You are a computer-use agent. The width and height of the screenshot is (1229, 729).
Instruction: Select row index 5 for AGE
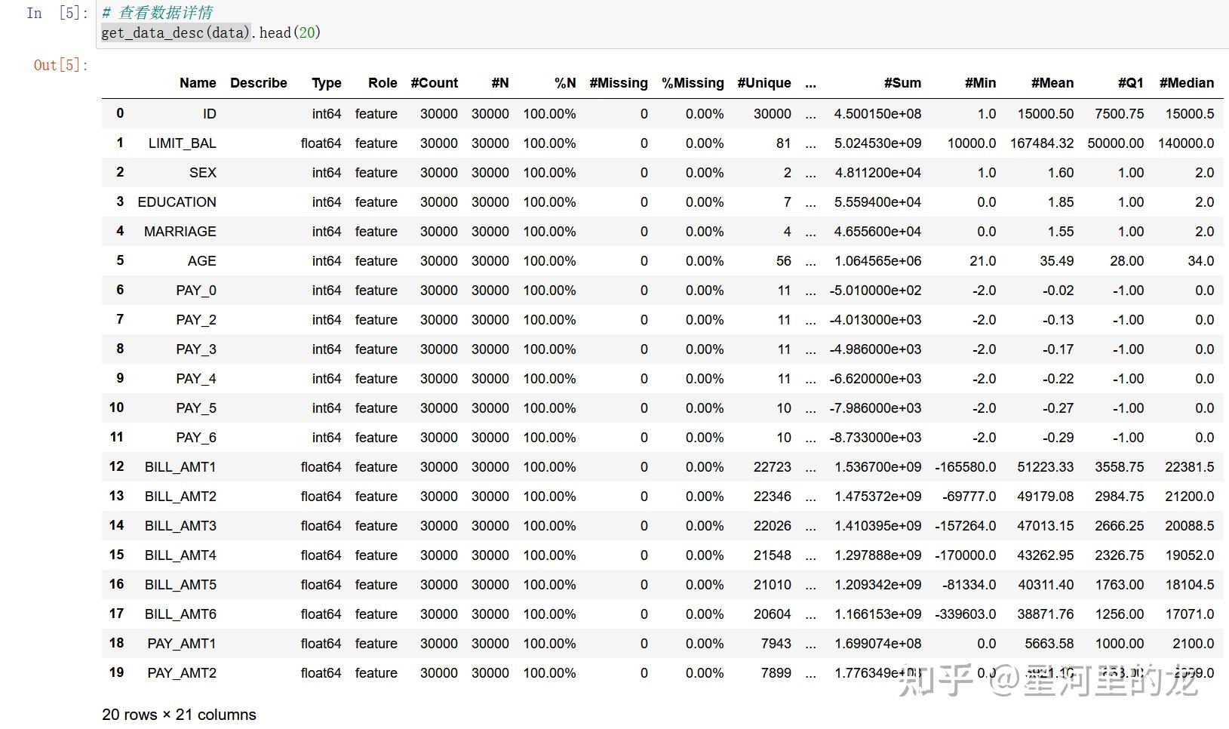tap(120, 260)
